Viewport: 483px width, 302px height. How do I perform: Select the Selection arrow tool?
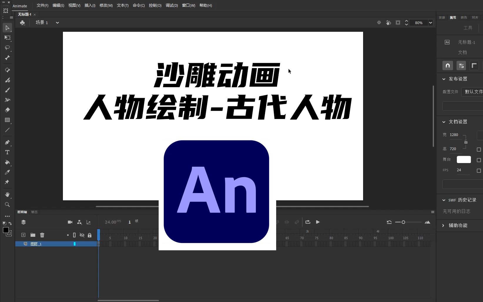click(x=7, y=28)
